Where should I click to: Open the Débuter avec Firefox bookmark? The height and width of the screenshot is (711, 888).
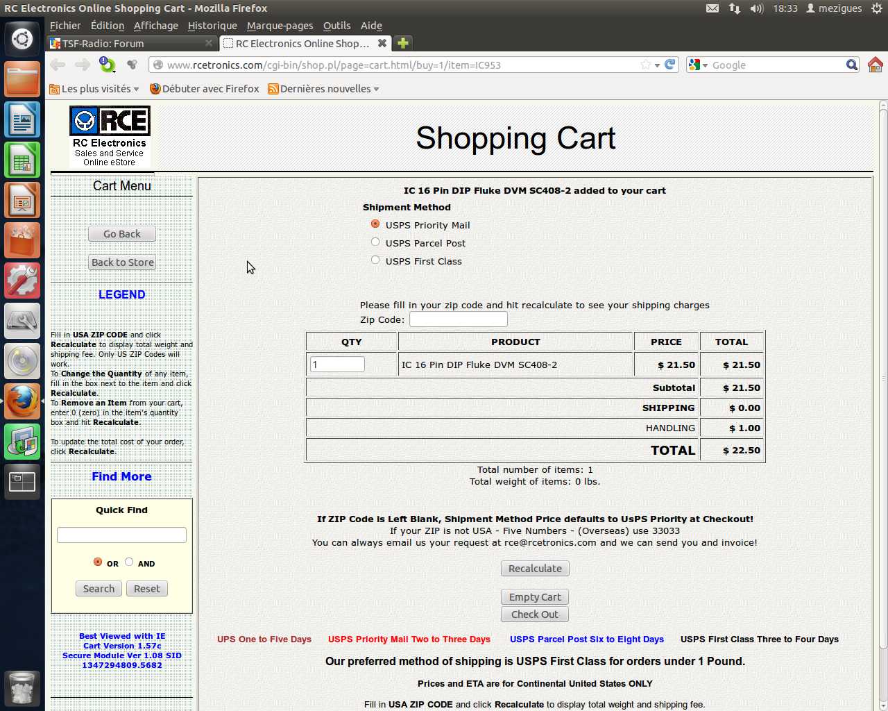click(x=205, y=89)
